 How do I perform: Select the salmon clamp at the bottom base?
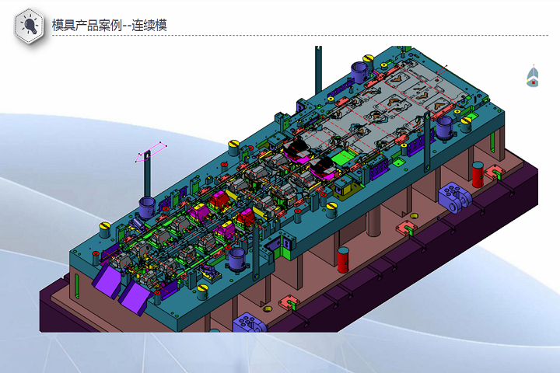point(287,303)
